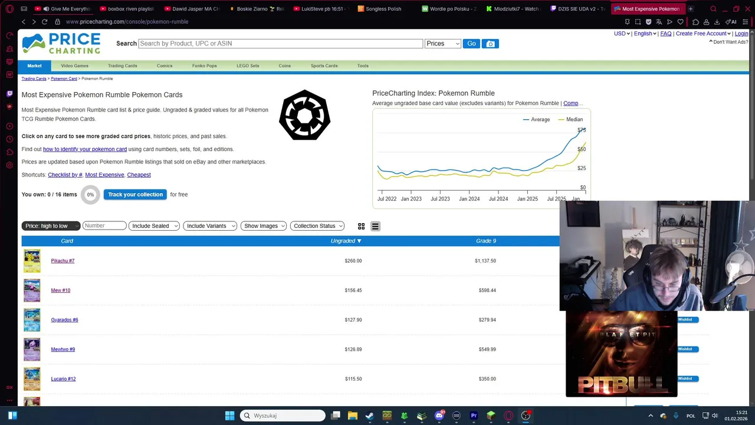Open the Sports Cards menu

[x=324, y=66]
